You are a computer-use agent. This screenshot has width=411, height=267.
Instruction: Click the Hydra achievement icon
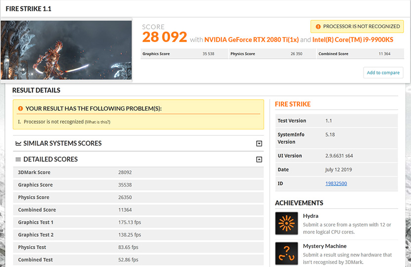pyautogui.click(x=286, y=223)
